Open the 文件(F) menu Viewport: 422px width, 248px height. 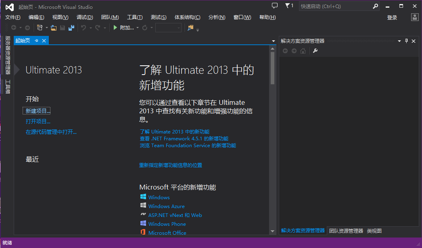[13, 17]
